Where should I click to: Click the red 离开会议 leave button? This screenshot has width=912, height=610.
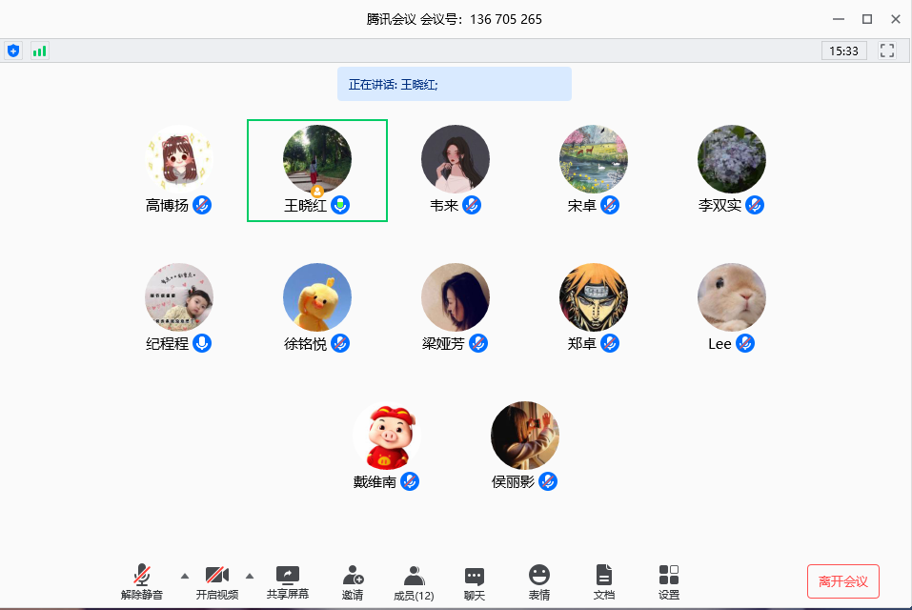842,581
